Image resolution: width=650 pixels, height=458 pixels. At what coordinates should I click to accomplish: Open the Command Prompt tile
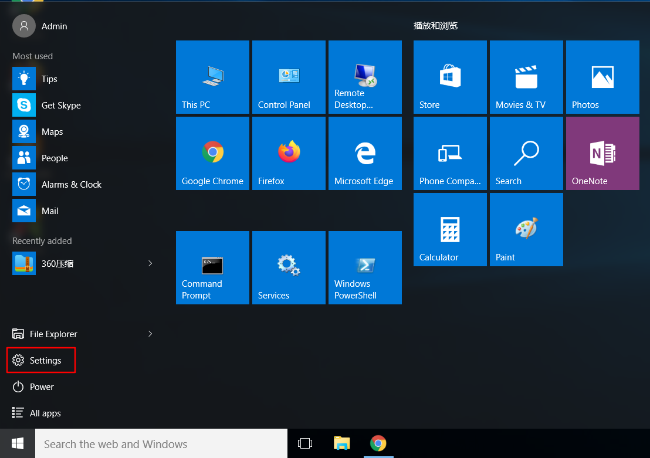(x=212, y=268)
